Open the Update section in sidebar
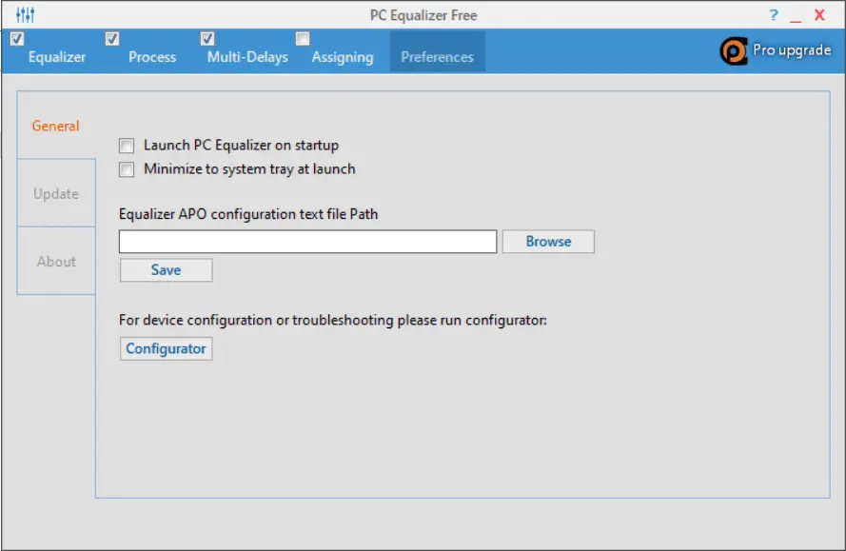This screenshot has height=551, width=846. [56, 193]
